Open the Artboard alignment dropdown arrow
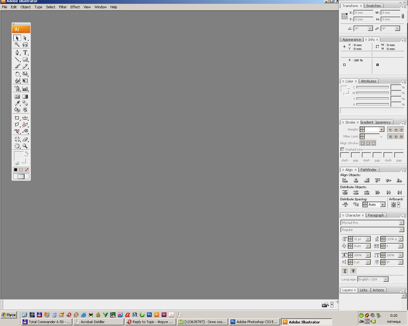 (x=398, y=205)
